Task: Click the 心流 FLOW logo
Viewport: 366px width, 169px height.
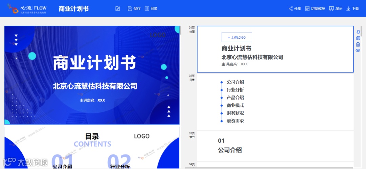Action: tap(27, 9)
